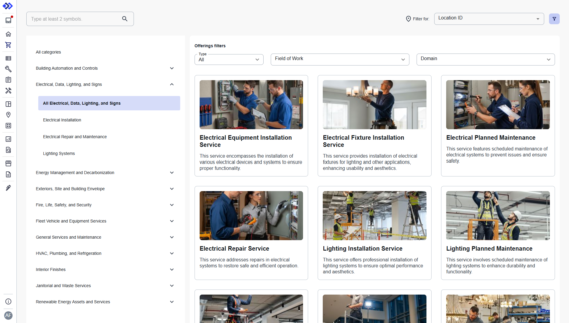Open the shopping cart icon
This screenshot has width=569, height=323.
pyautogui.click(x=8, y=45)
